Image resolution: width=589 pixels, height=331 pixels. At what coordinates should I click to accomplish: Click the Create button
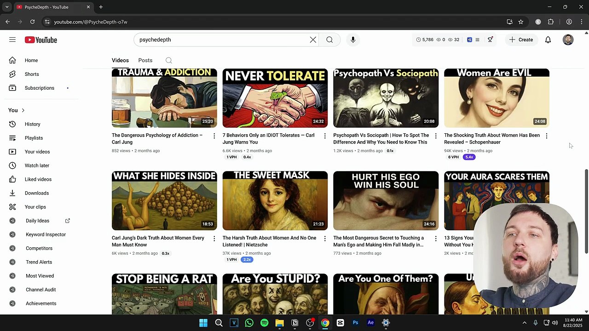pyautogui.click(x=521, y=40)
